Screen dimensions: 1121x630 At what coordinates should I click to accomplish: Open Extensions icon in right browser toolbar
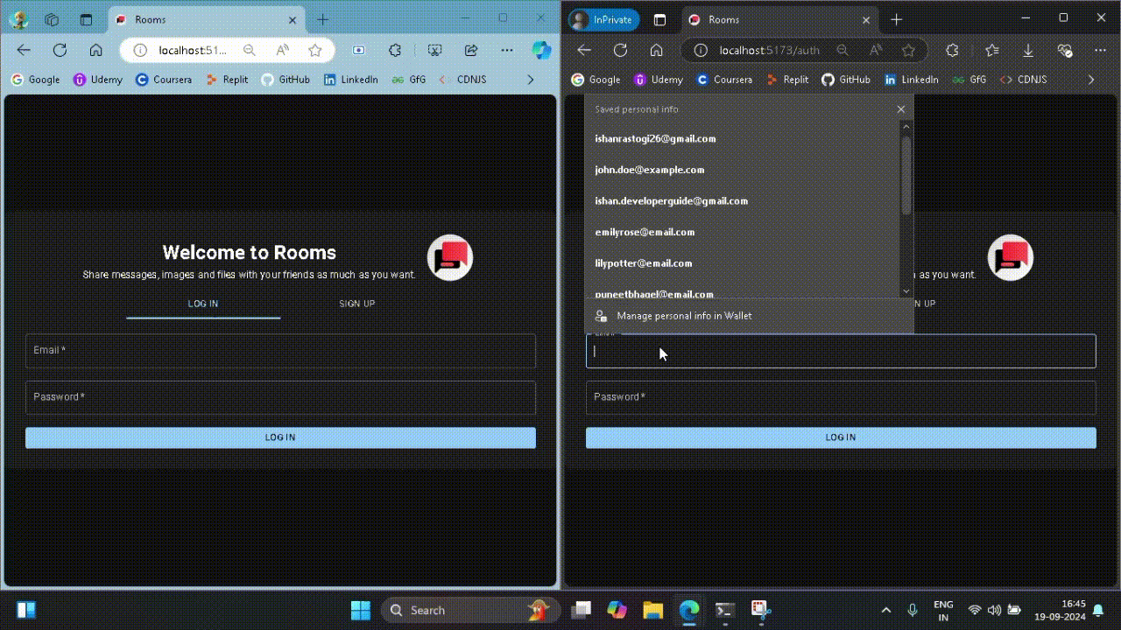click(x=952, y=51)
